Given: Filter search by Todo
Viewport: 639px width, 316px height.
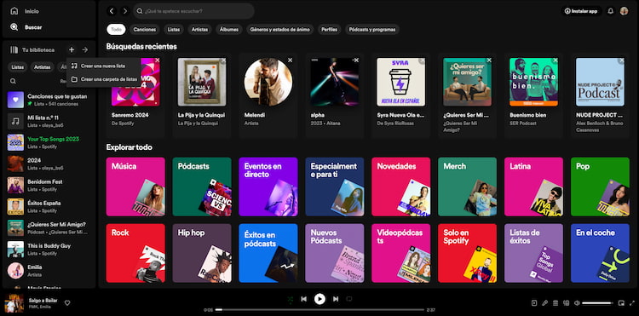Looking at the screenshot, I should click(x=116, y=29).
